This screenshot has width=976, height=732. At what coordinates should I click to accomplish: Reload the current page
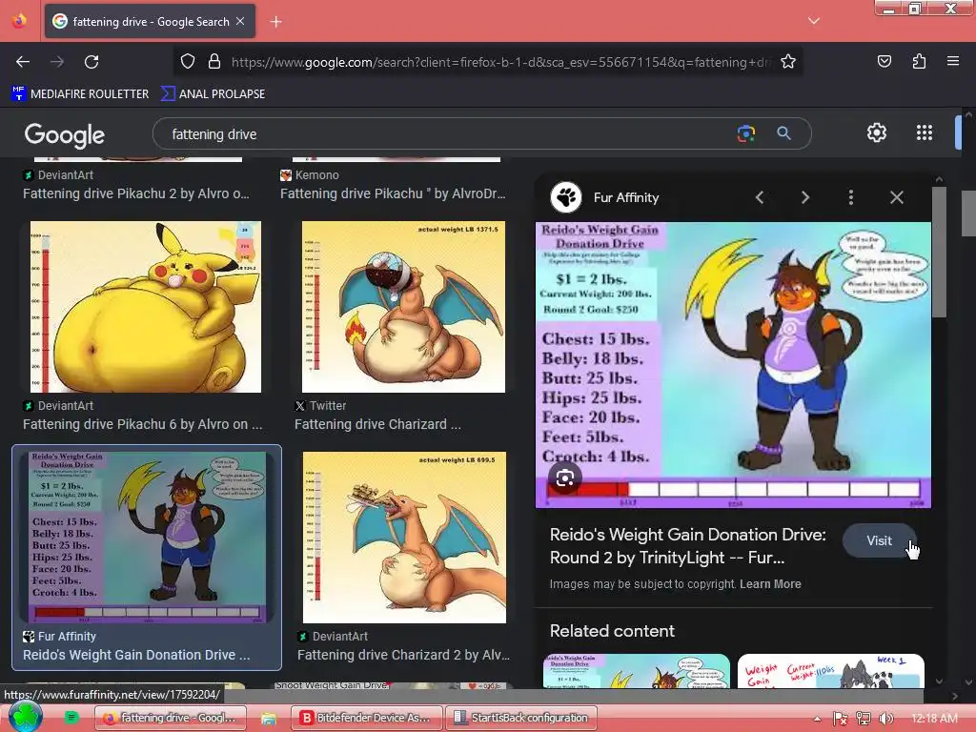91,62
